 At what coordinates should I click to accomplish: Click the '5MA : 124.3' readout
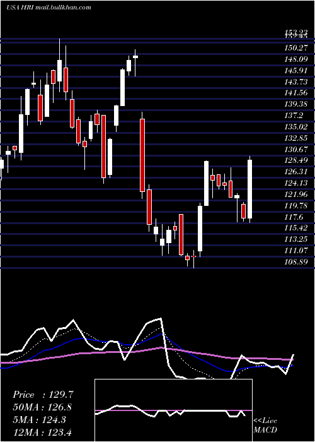pos(39,419)
